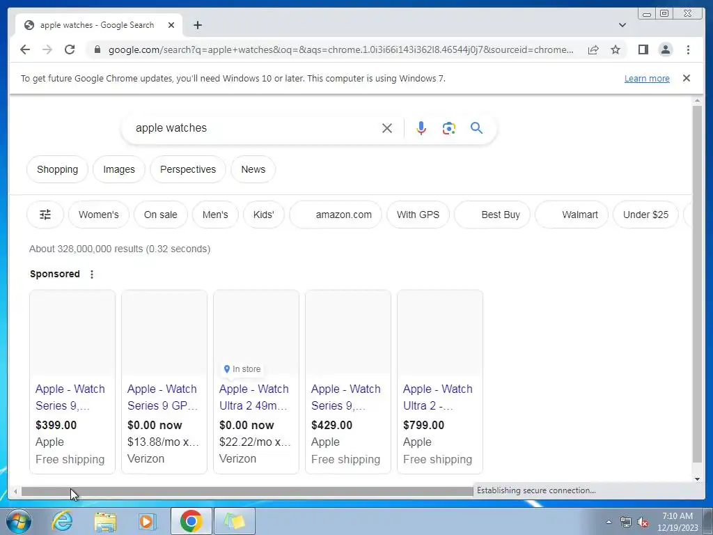Apply the Under $25 filter chip
713x535 pixels.
(x=645, y=215)
